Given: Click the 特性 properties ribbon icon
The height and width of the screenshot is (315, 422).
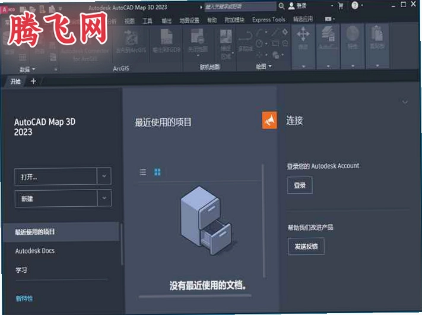Looking at the screenshot, I should [353, 34].
